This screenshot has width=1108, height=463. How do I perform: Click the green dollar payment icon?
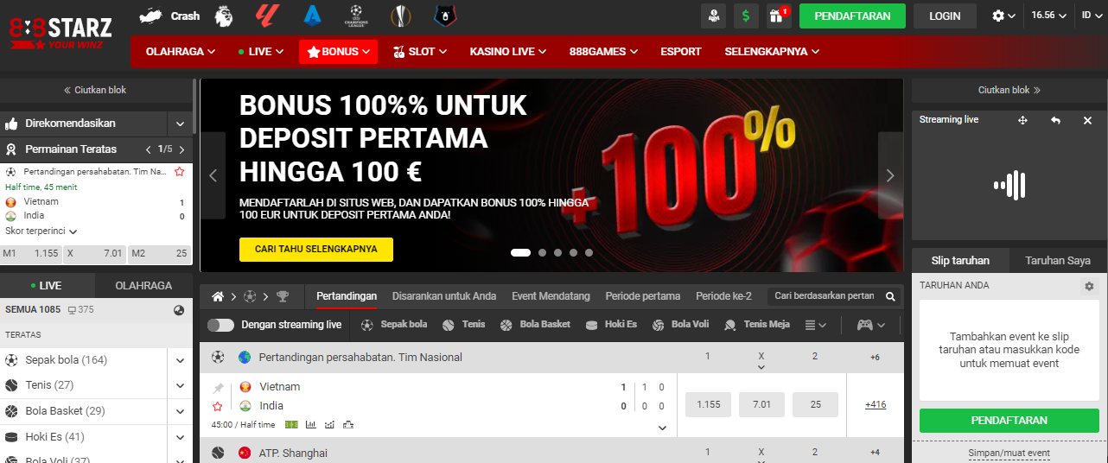[x=746, y=16]
